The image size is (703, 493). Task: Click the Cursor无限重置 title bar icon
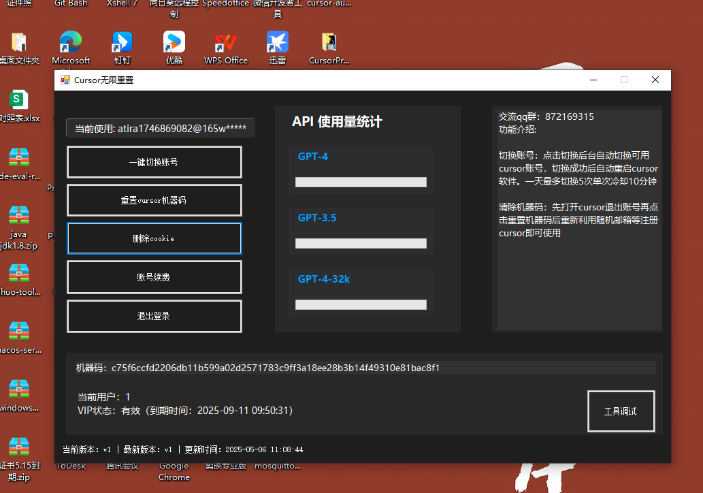tap(65, 80)
